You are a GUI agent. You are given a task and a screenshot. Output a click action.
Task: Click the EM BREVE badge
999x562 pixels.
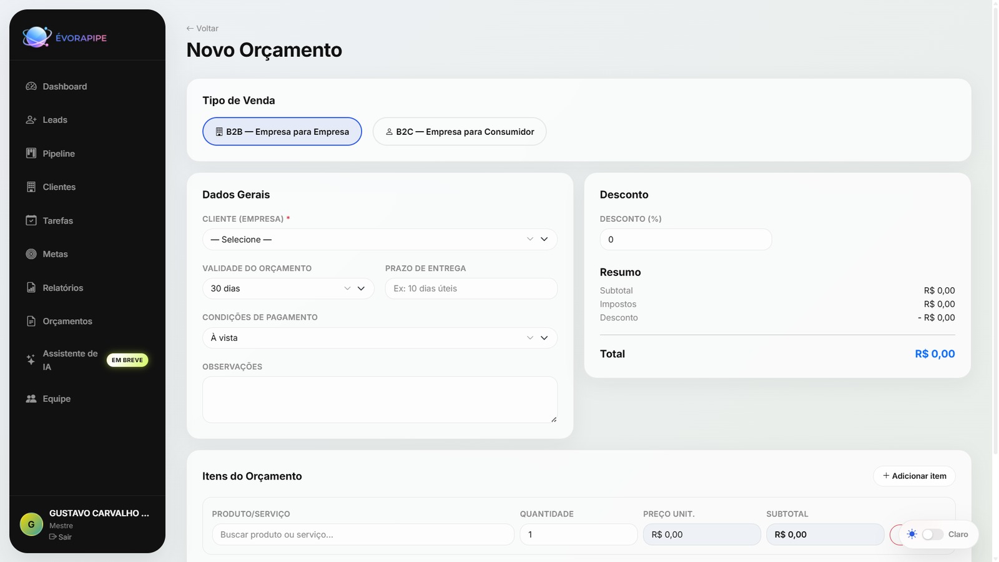127,360
